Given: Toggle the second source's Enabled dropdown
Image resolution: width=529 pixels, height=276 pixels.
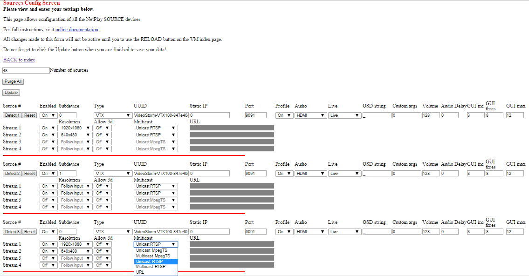Looking at the screenshot, I should pos(48,174).
